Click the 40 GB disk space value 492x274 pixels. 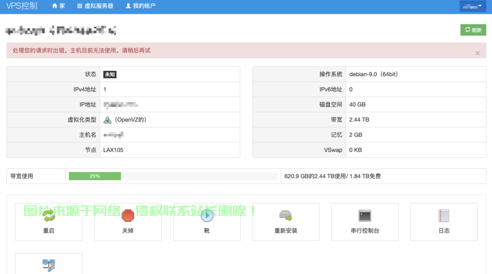358,105
